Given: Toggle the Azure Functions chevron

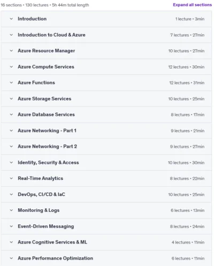Looking at the screenshot, I should click(11, 82).
